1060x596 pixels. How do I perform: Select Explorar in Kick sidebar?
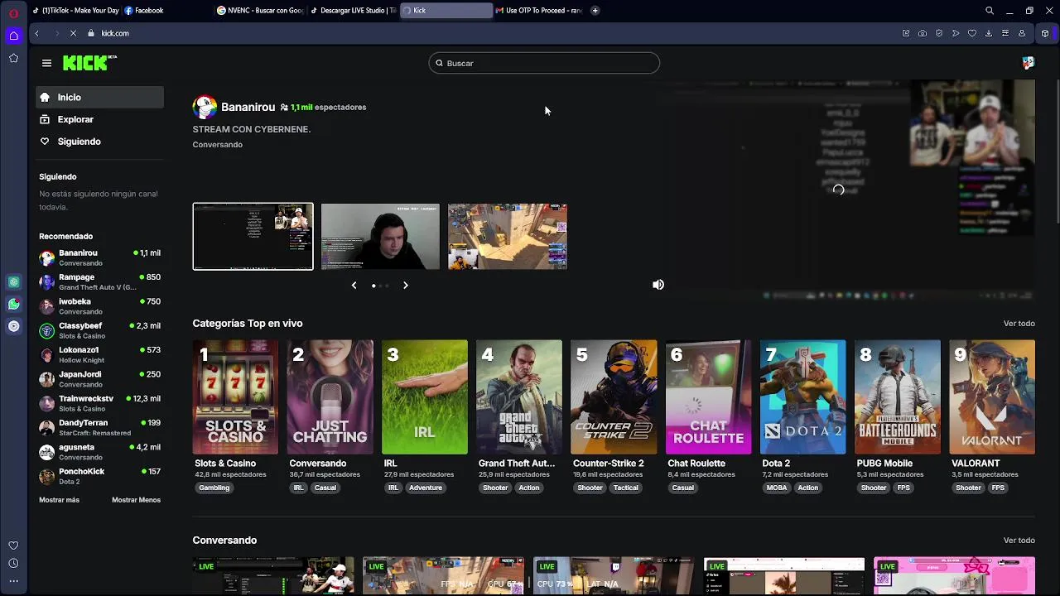(x=99, y=119)
